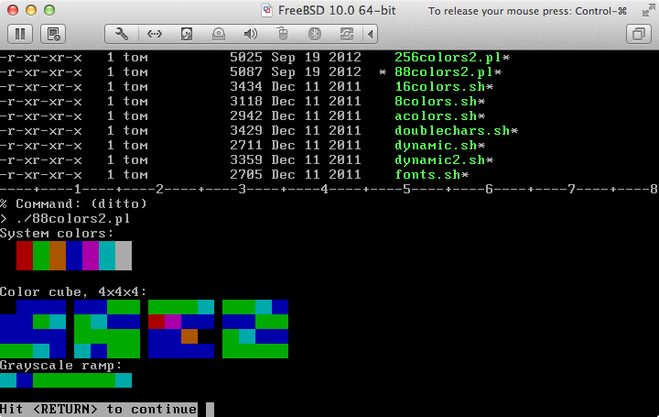Viewport: 659px width, 417px height.
Task: Click the hard disk device icon
Action: (x=187, y=34)
